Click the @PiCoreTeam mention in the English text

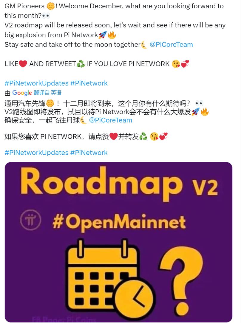click(171, 44)
